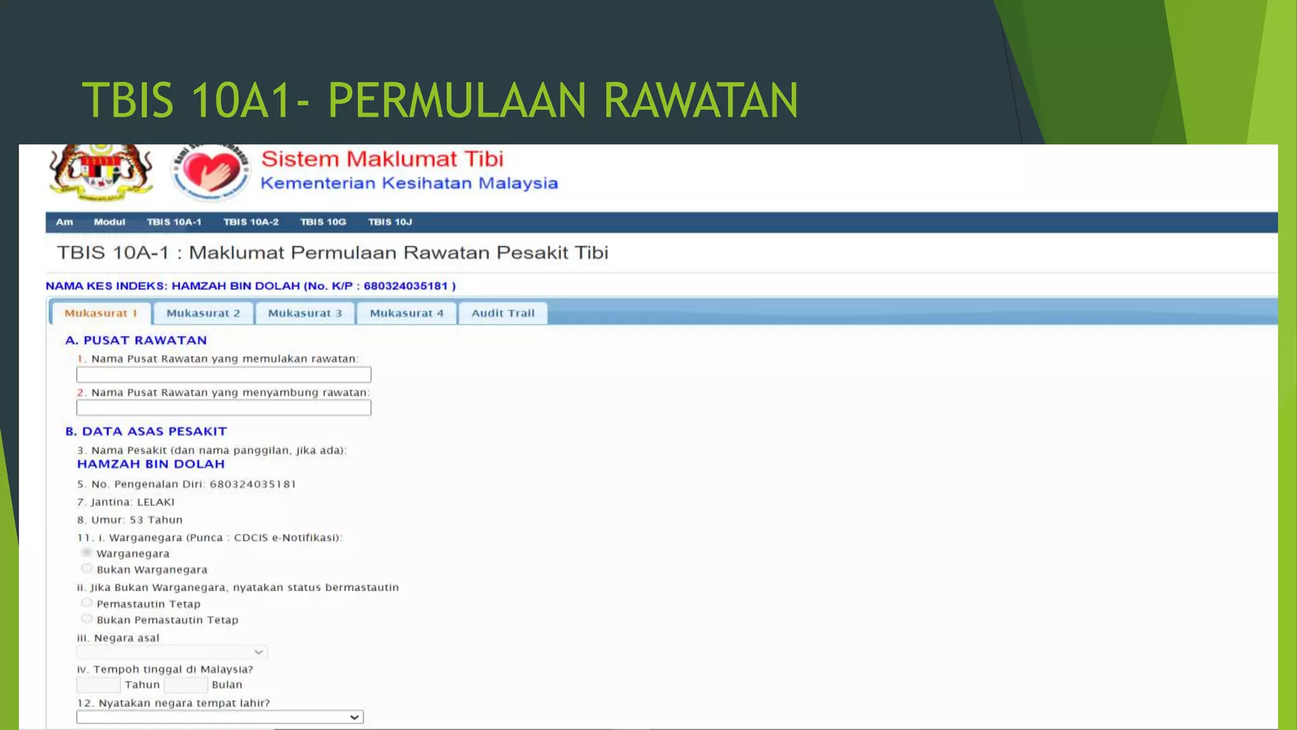Viewport: 1297px width, 730px height.
Task: Select the Bukan Warganegara radio button
Action: pyautogui.click(x=87, y=568)
